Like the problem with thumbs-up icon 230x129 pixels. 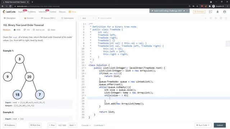(x=14, y=30)
